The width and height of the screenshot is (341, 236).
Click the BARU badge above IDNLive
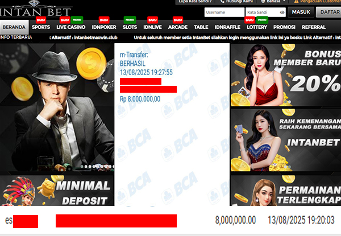pos(152,20)
